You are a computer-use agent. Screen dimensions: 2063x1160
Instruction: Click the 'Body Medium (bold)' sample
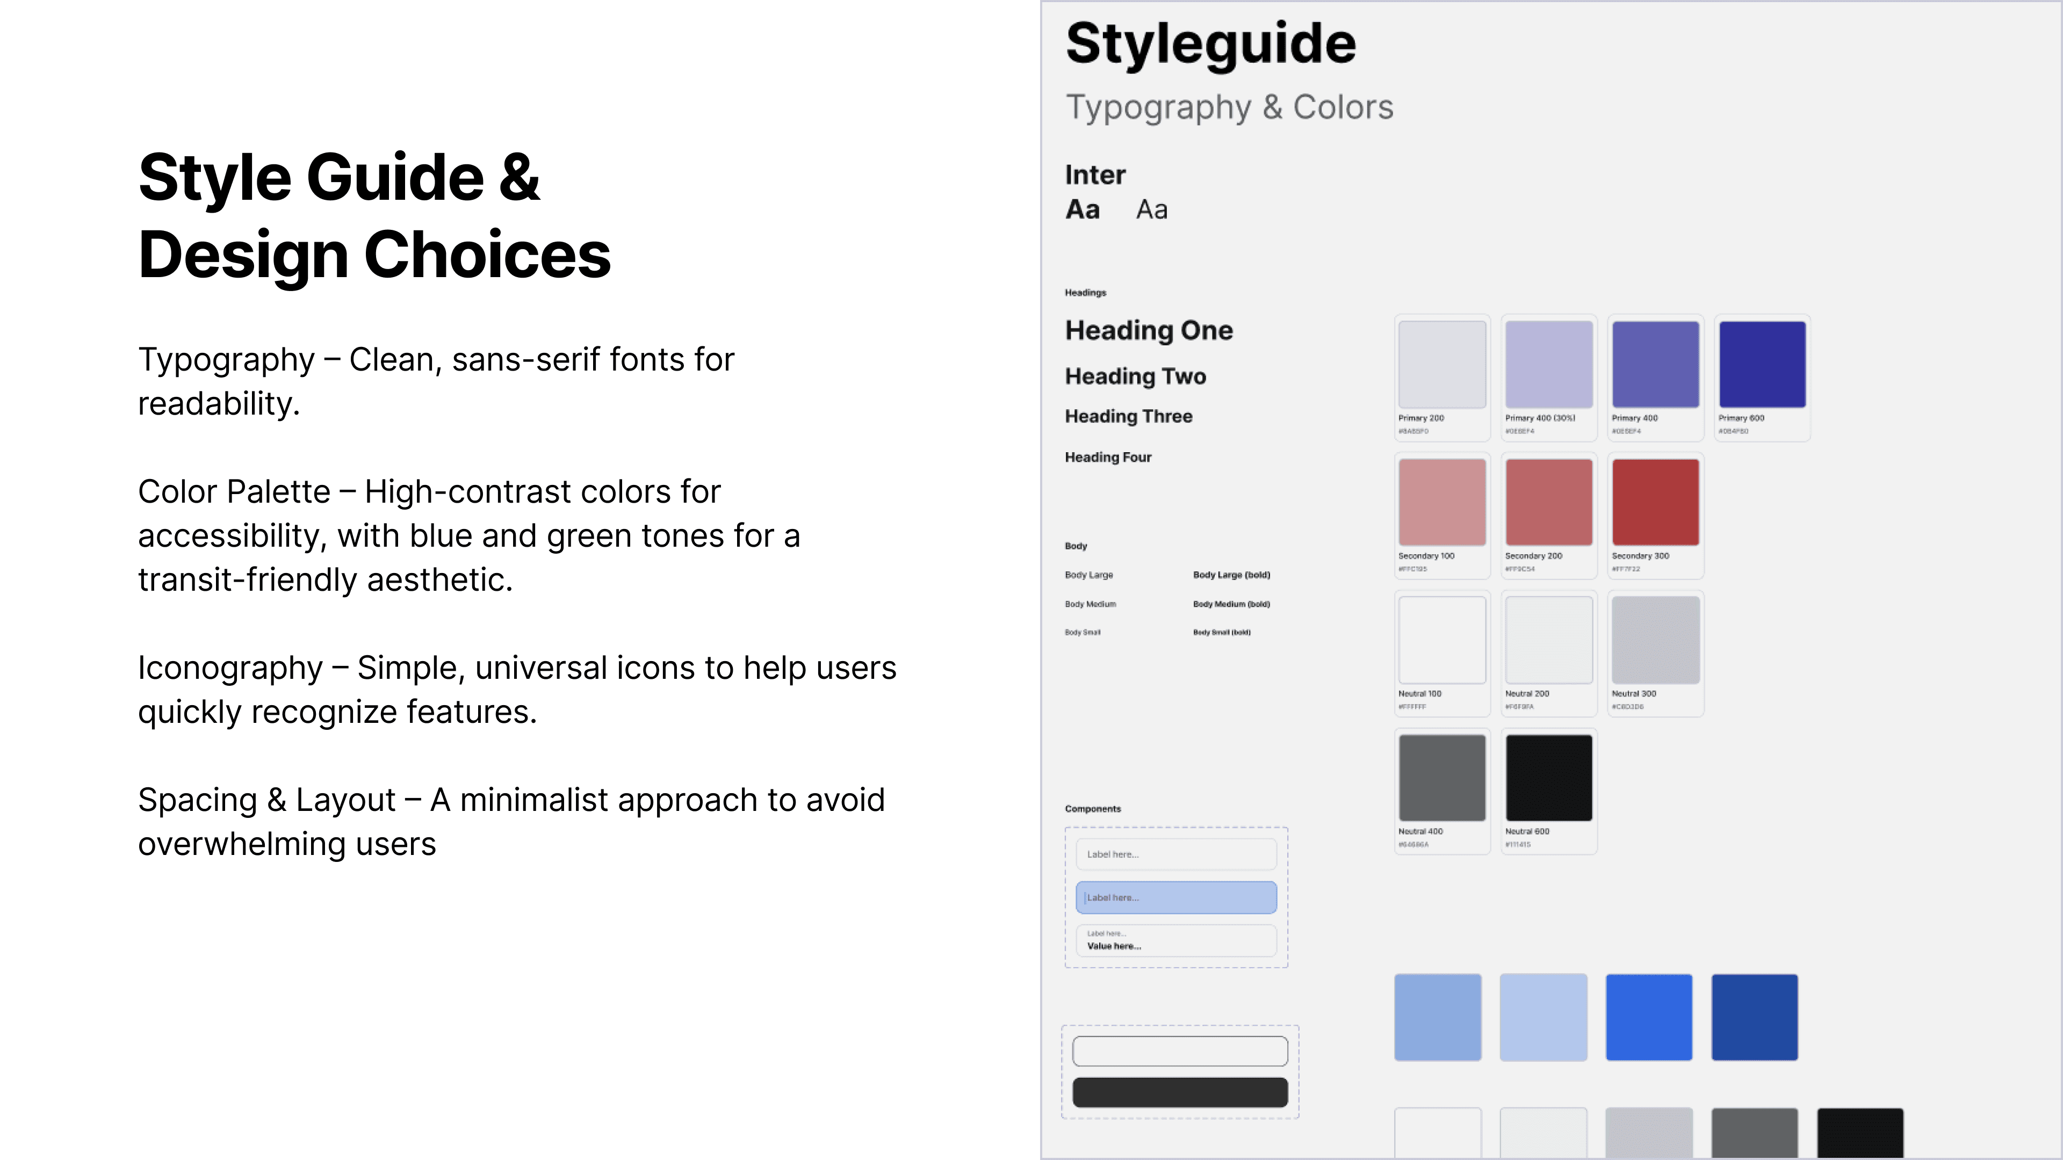1231,604
